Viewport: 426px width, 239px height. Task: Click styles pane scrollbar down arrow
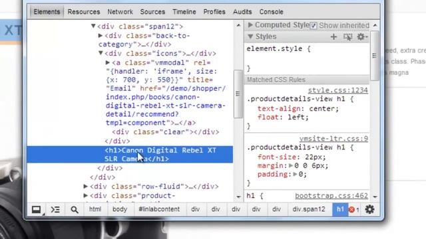[375, 197]
